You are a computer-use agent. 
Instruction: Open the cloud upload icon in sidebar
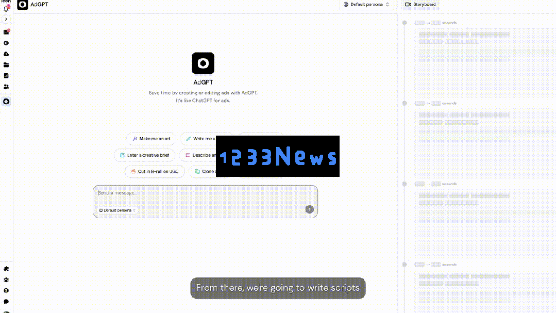[x=6, y=54]
